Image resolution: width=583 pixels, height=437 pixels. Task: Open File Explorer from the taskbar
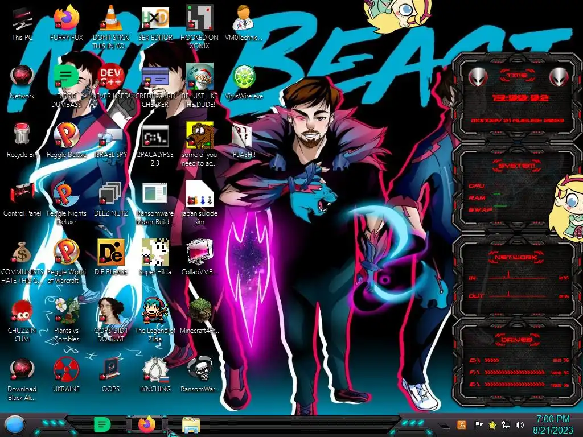coord(191,425)
